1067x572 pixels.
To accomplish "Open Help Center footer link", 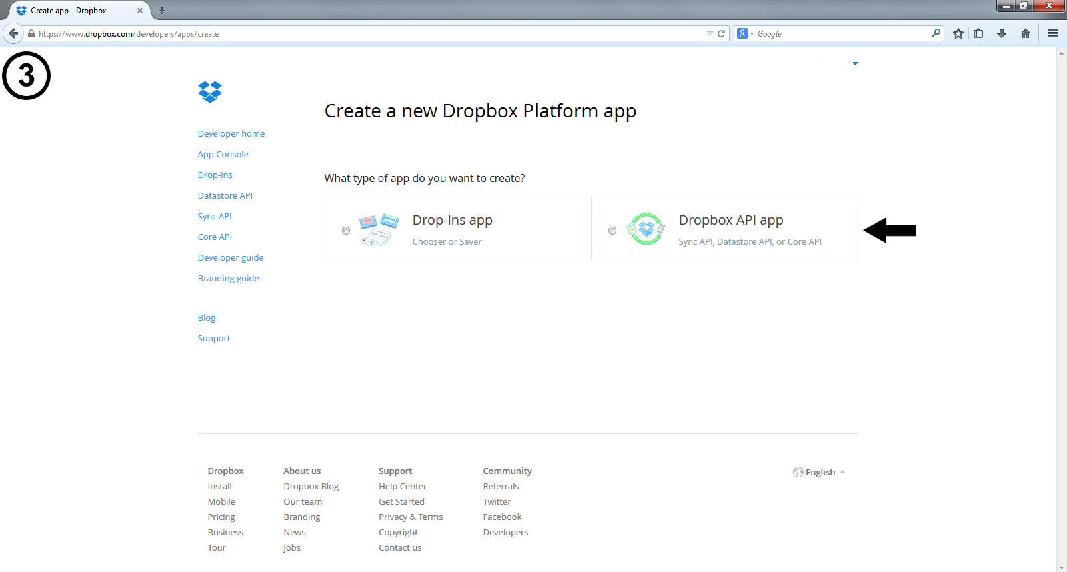I will [403, 486].
